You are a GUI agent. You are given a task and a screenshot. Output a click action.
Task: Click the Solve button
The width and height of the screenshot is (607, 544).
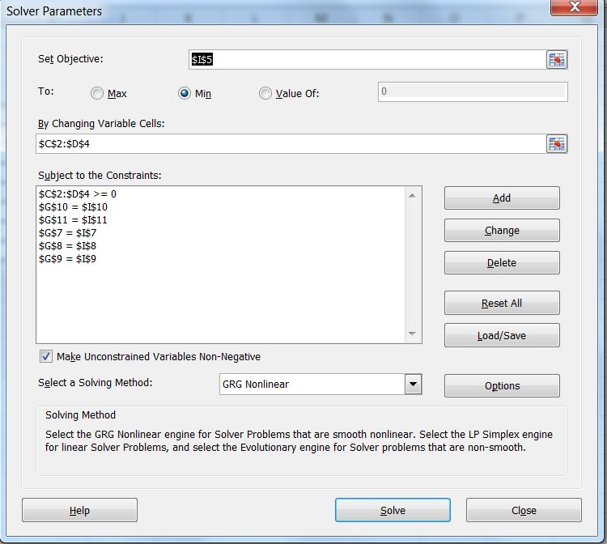coord(393,510)
